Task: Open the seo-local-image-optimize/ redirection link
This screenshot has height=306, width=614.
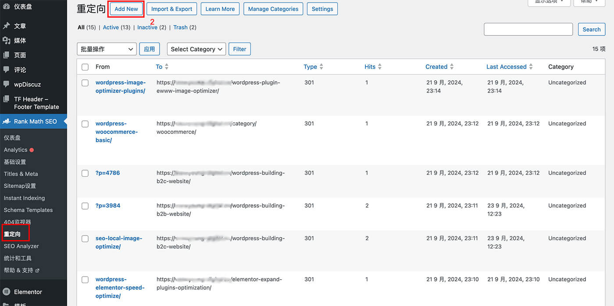Action: point(119,242)
